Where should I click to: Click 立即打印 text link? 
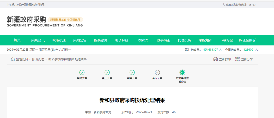pyautogui.click(x=225, y=59)
